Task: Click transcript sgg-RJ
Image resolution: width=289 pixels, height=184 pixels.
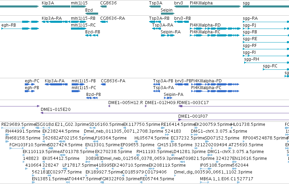Action: point(266,29)
